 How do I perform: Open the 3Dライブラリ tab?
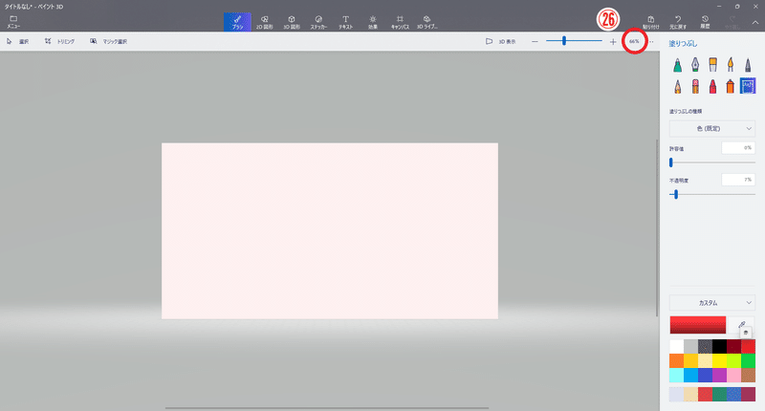click(426, 22)
